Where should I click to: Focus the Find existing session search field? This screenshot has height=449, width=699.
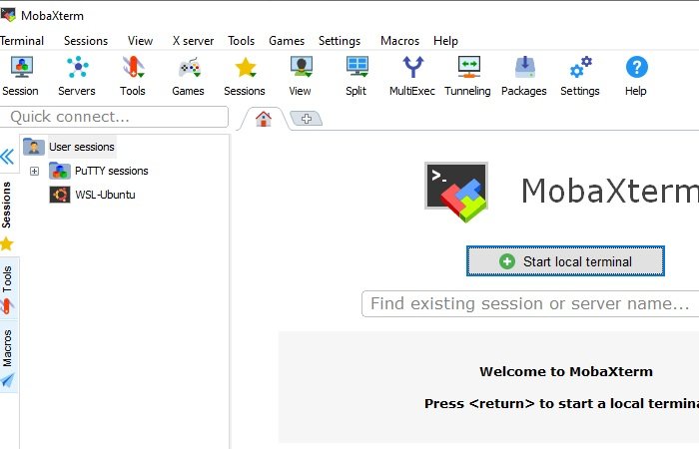[x=530, y=304]
